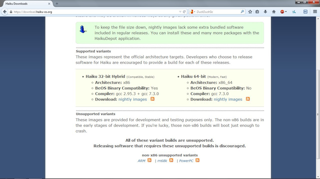Close the Haiku Downloads tab
Viewport: 320px width, 179px height.
[49, 4]
